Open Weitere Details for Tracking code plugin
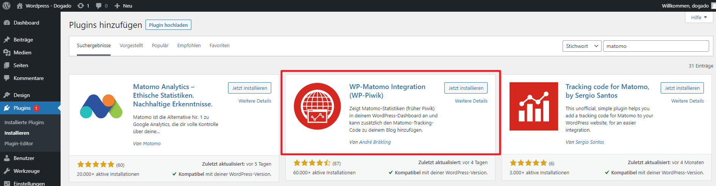The height and width of the screenshot is (186, 716). click(x=688, y=101)
